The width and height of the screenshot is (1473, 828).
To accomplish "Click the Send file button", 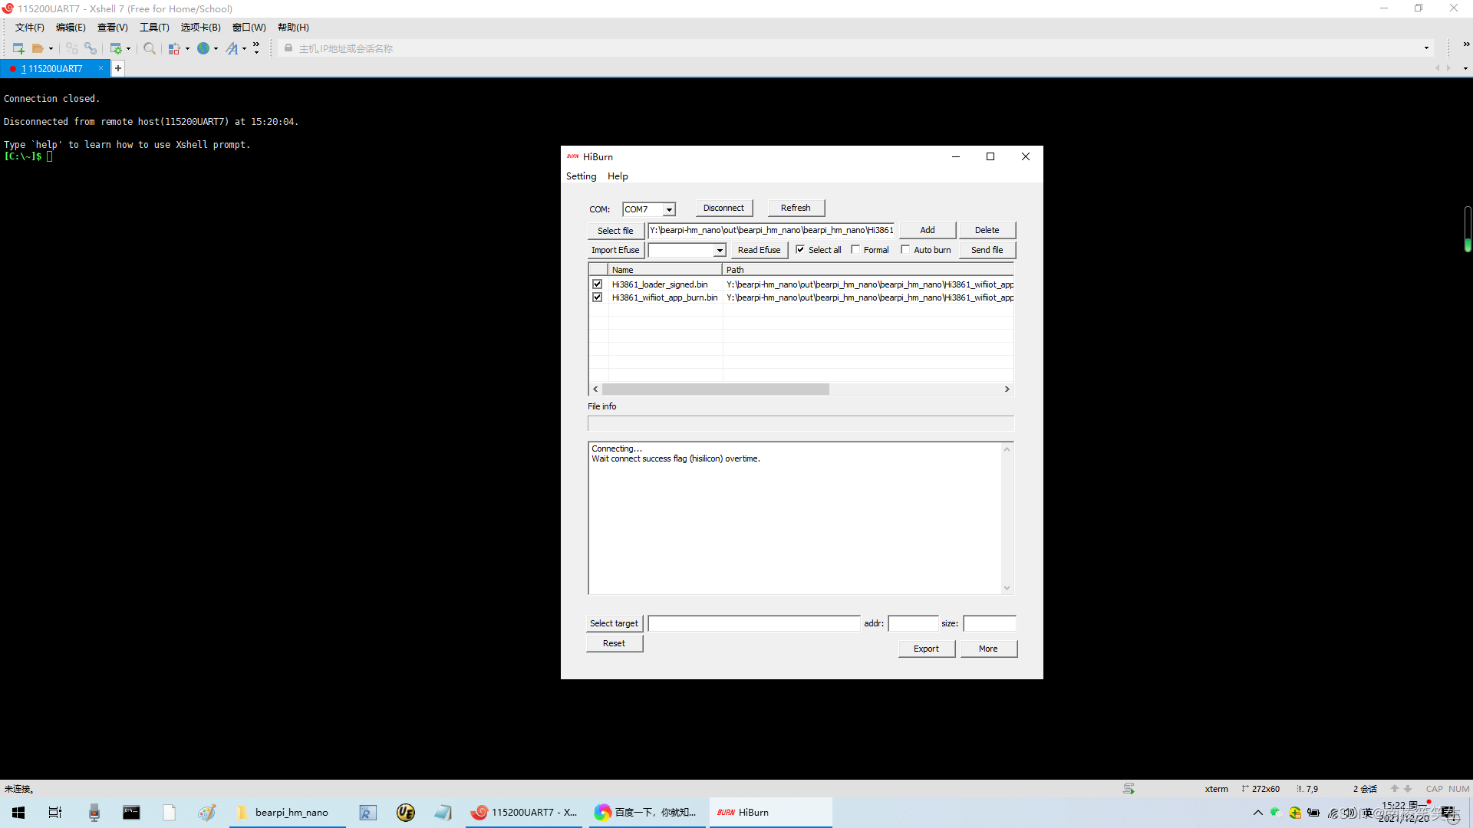I will [x=987, y=250].
